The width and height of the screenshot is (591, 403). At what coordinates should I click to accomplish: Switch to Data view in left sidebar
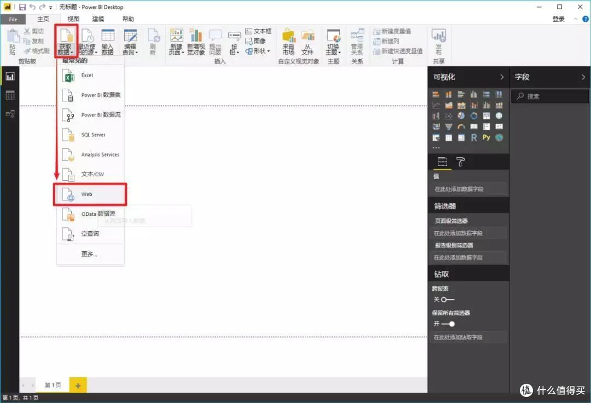[10, 95]
